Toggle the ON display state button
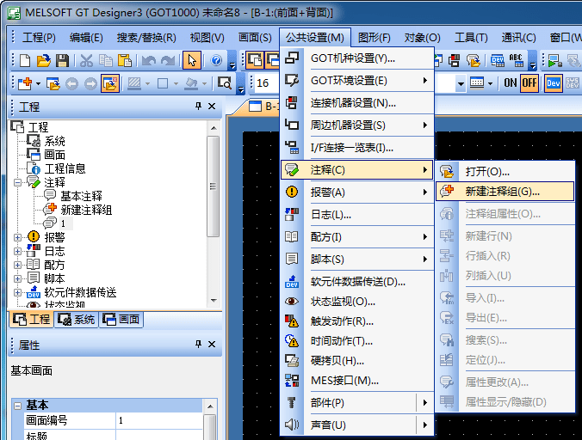This screenshot has height=440, width=582. [x=510, y=82]
